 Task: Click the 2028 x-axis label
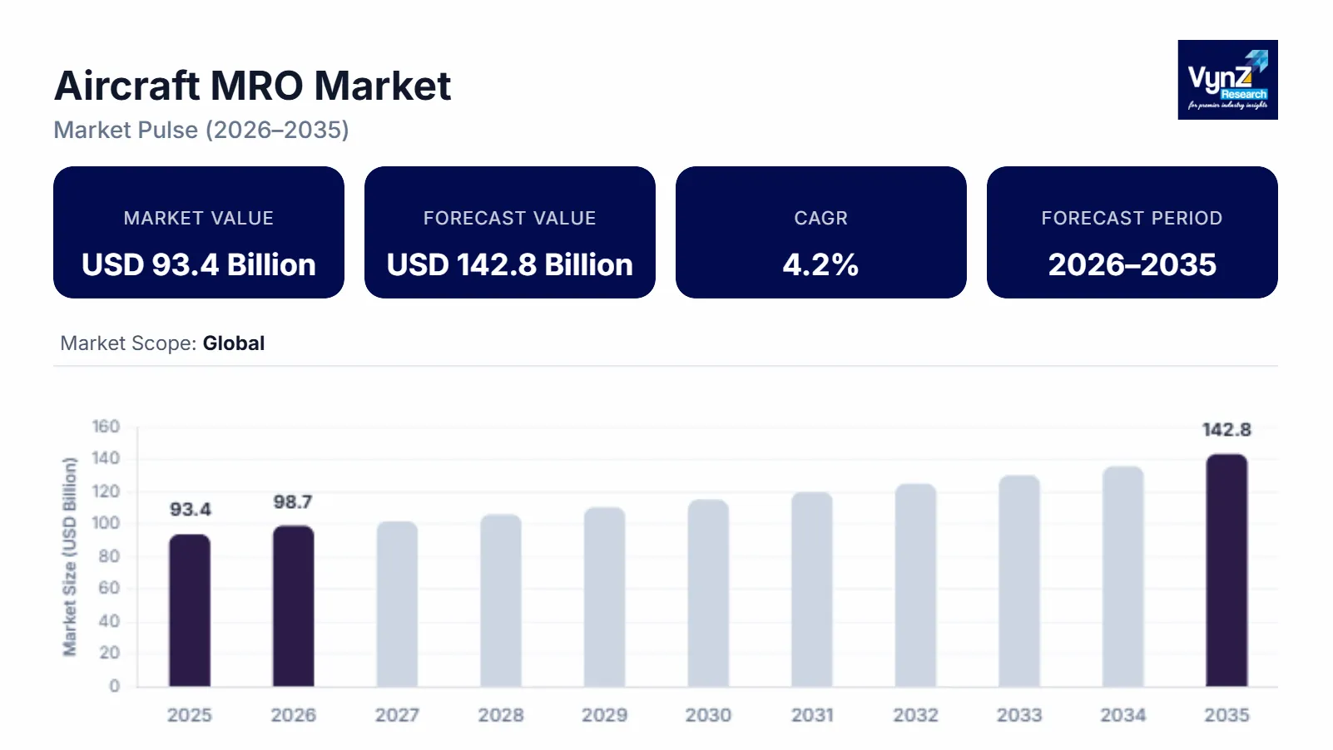coord(501,715)
